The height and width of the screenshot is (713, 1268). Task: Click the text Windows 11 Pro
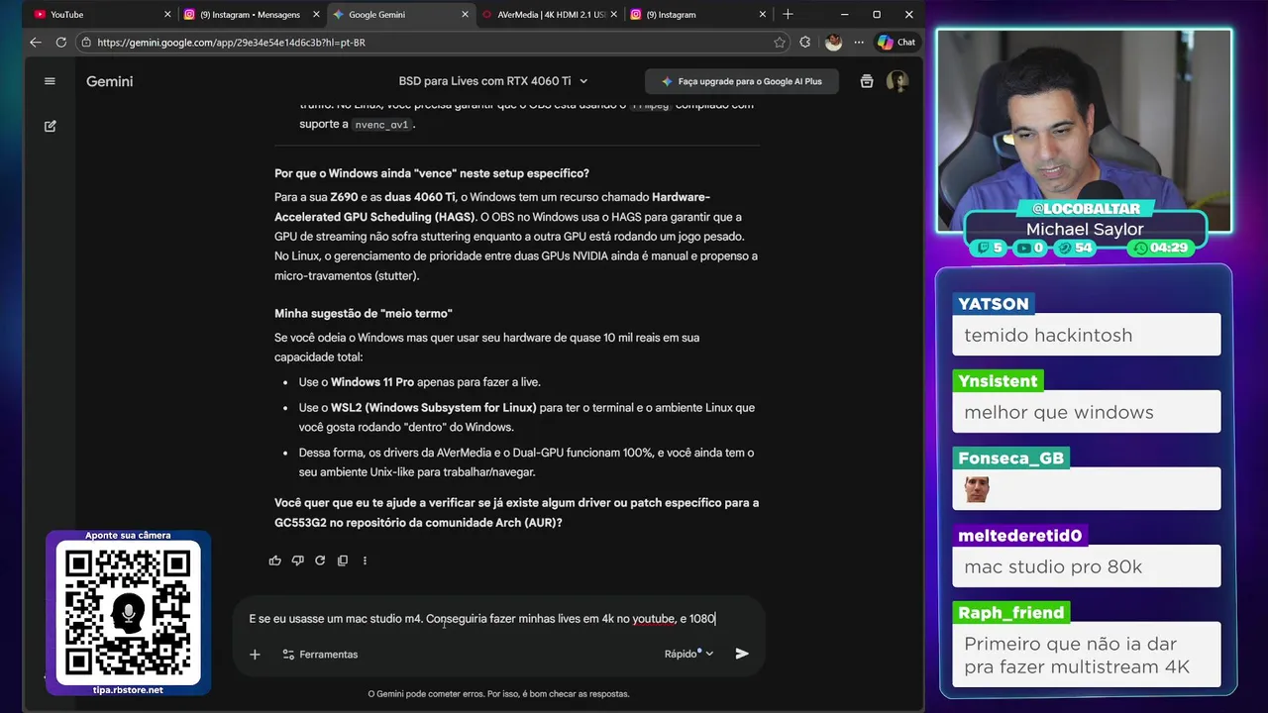pyautogui.click(x=372, y=382)
